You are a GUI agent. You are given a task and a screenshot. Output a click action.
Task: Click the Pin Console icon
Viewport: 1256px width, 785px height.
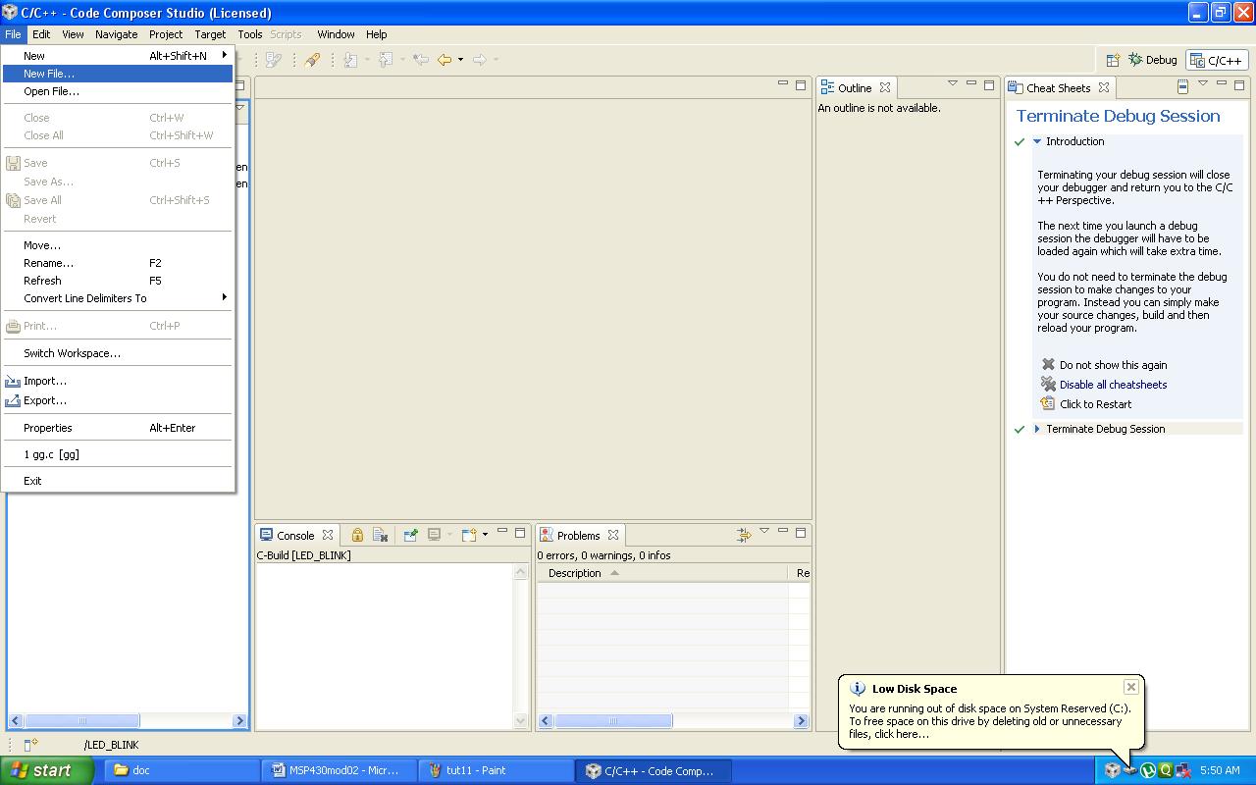click(x=410, y=535)
